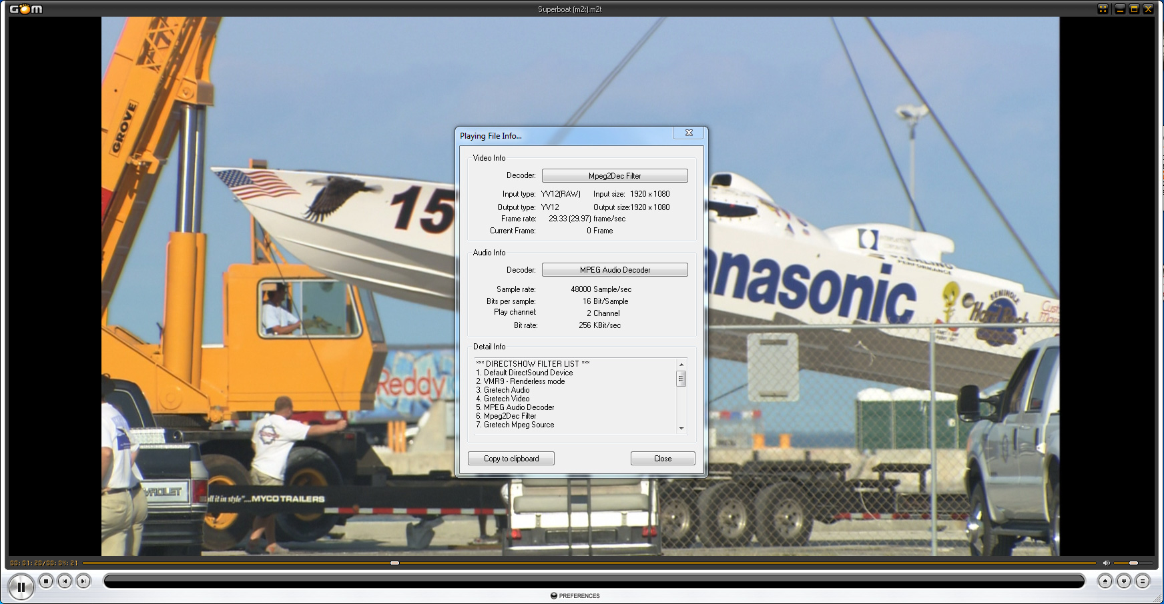Click the eject/open file icon
This screenshot has height=604, width=1164.
click(1105, 581)
